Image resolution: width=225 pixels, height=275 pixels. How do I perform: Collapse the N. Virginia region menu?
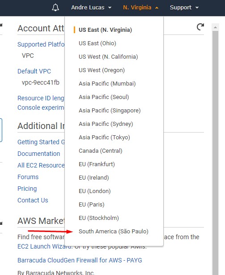(141, 8)
